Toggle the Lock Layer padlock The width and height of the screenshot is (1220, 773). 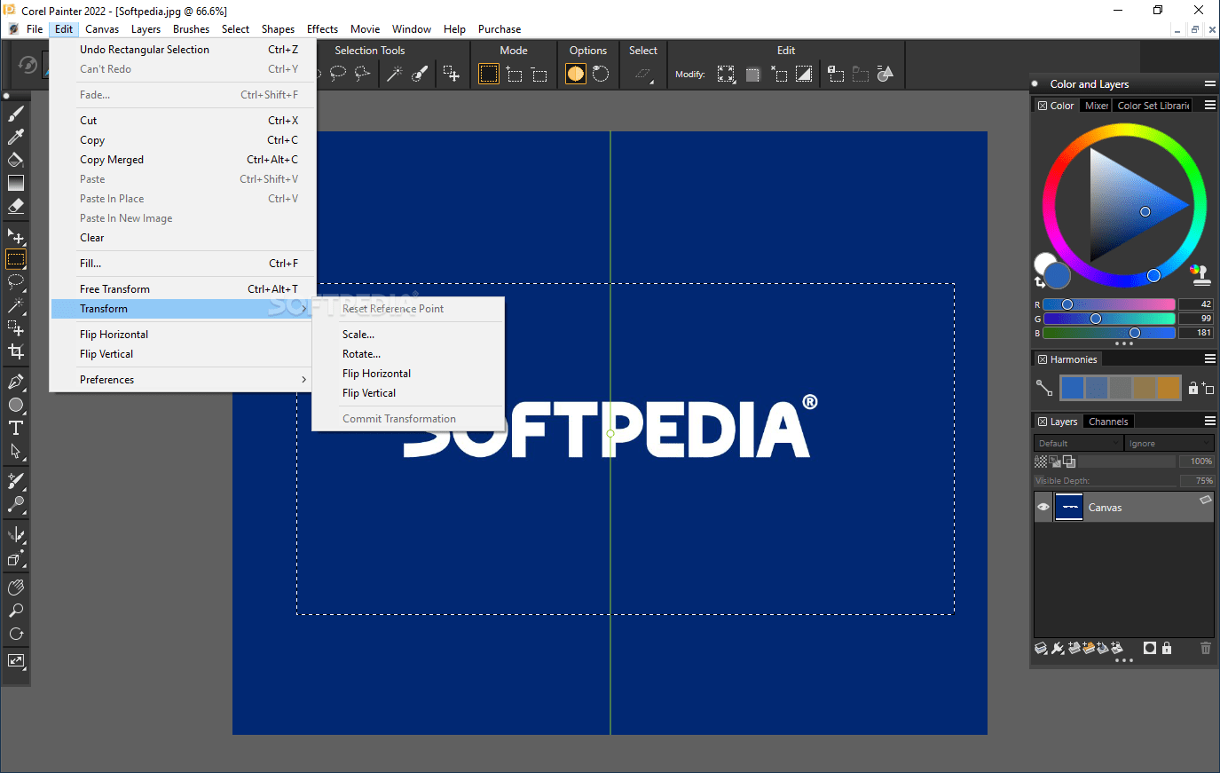1167,648
